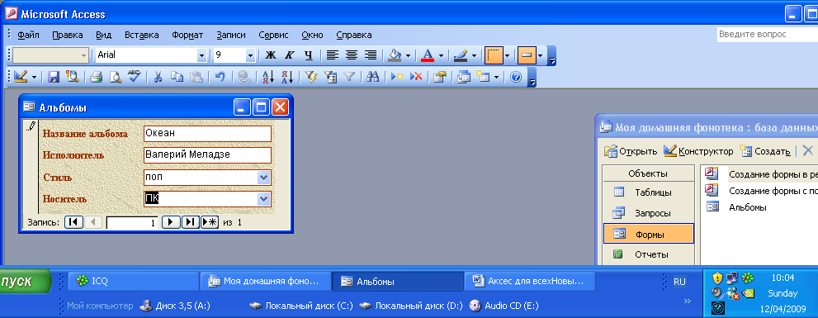Click the line/border width button

point(494,55)
